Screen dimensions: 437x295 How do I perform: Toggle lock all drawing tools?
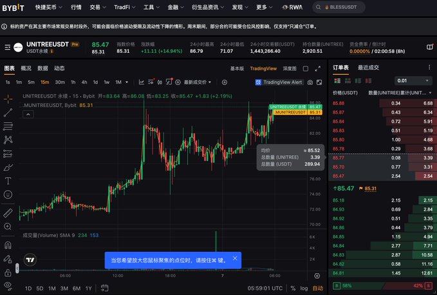[x=8, y=272]
